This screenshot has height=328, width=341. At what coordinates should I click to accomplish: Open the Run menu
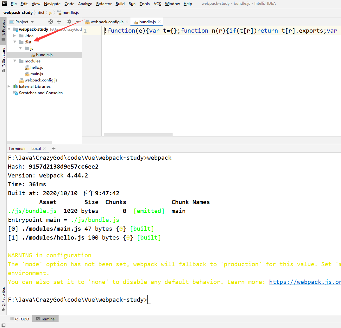(132, 4)
